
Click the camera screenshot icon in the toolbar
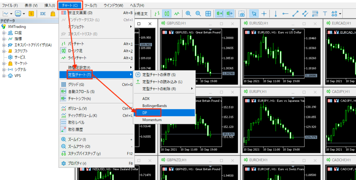click(241, 14)
